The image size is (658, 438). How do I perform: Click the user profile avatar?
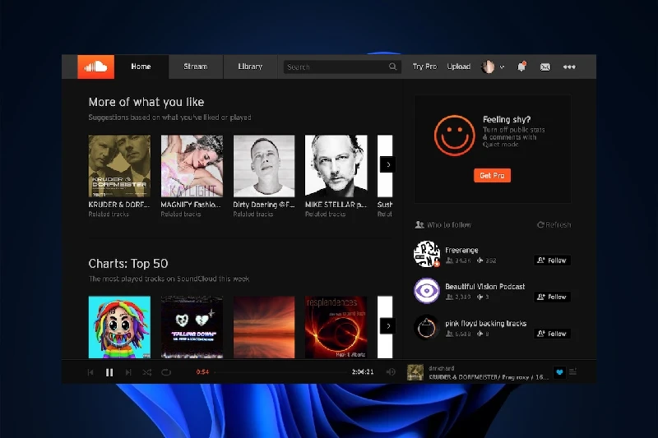[x=488, y=67]
